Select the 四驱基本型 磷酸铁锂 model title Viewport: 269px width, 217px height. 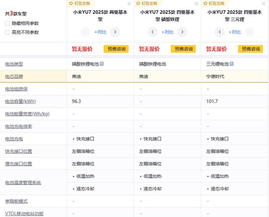pos(167,16)
